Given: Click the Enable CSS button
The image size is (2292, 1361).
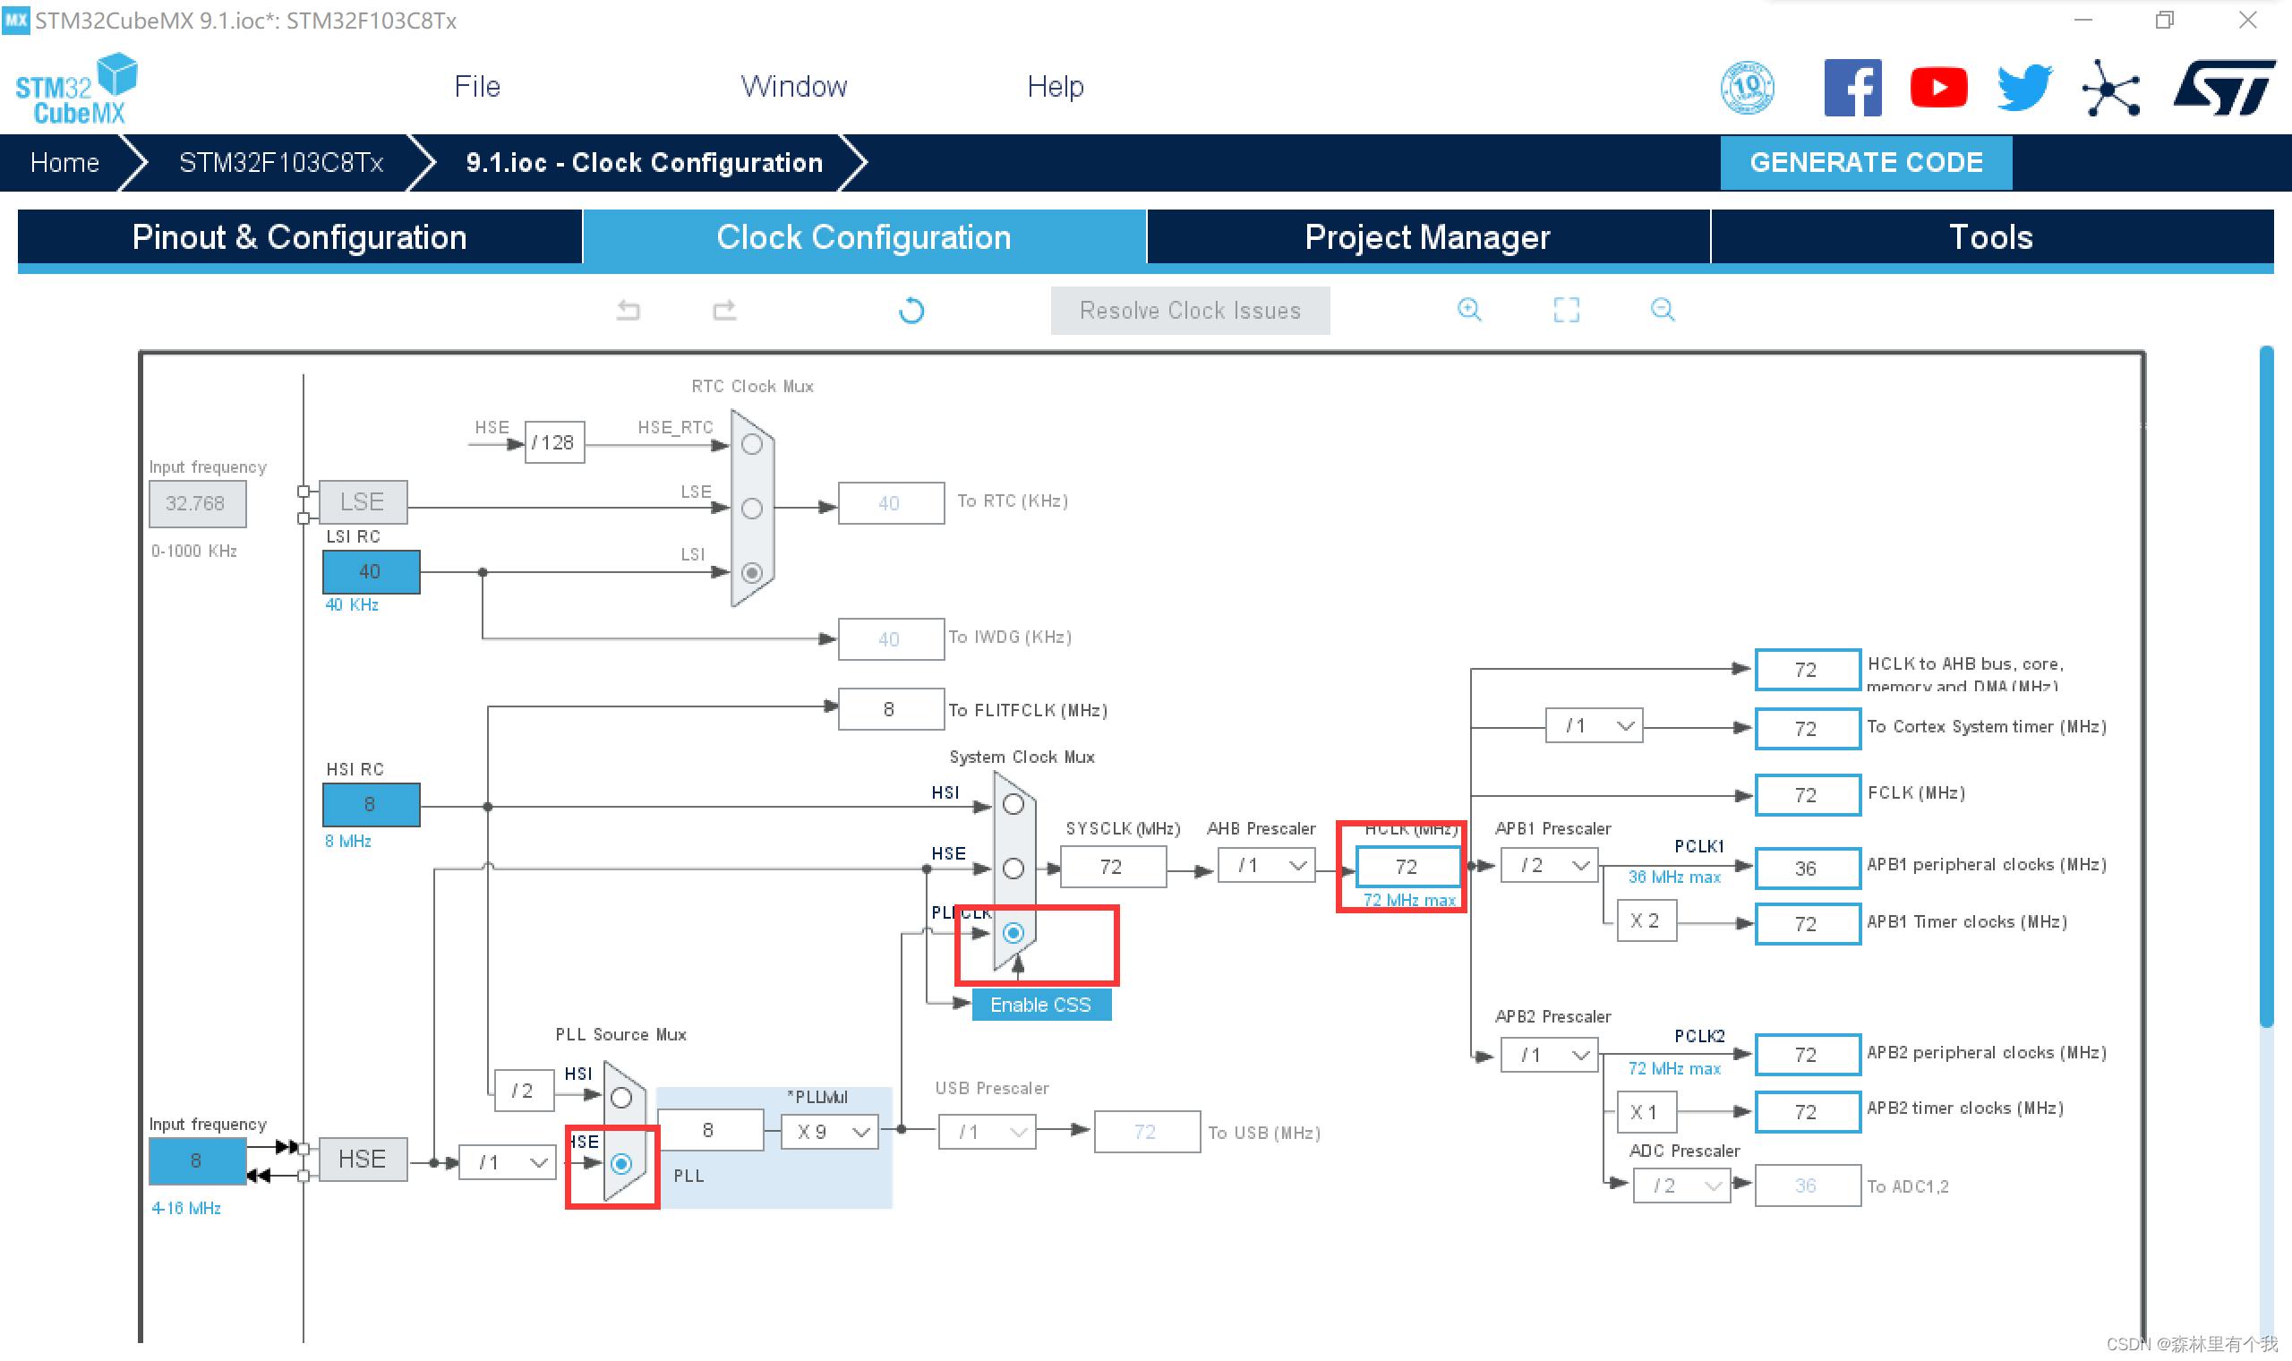Looking at the screenshot, I should click(1040, 1005).
